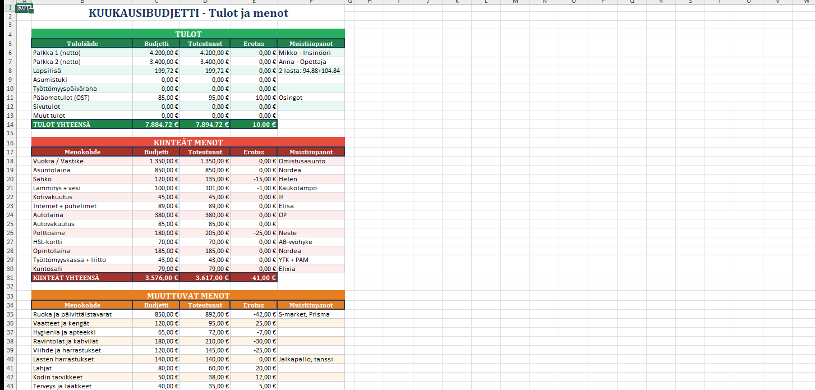Click the row 14 header number
Image resolution: width=815 pixels, height=390 pixels.
10,125
